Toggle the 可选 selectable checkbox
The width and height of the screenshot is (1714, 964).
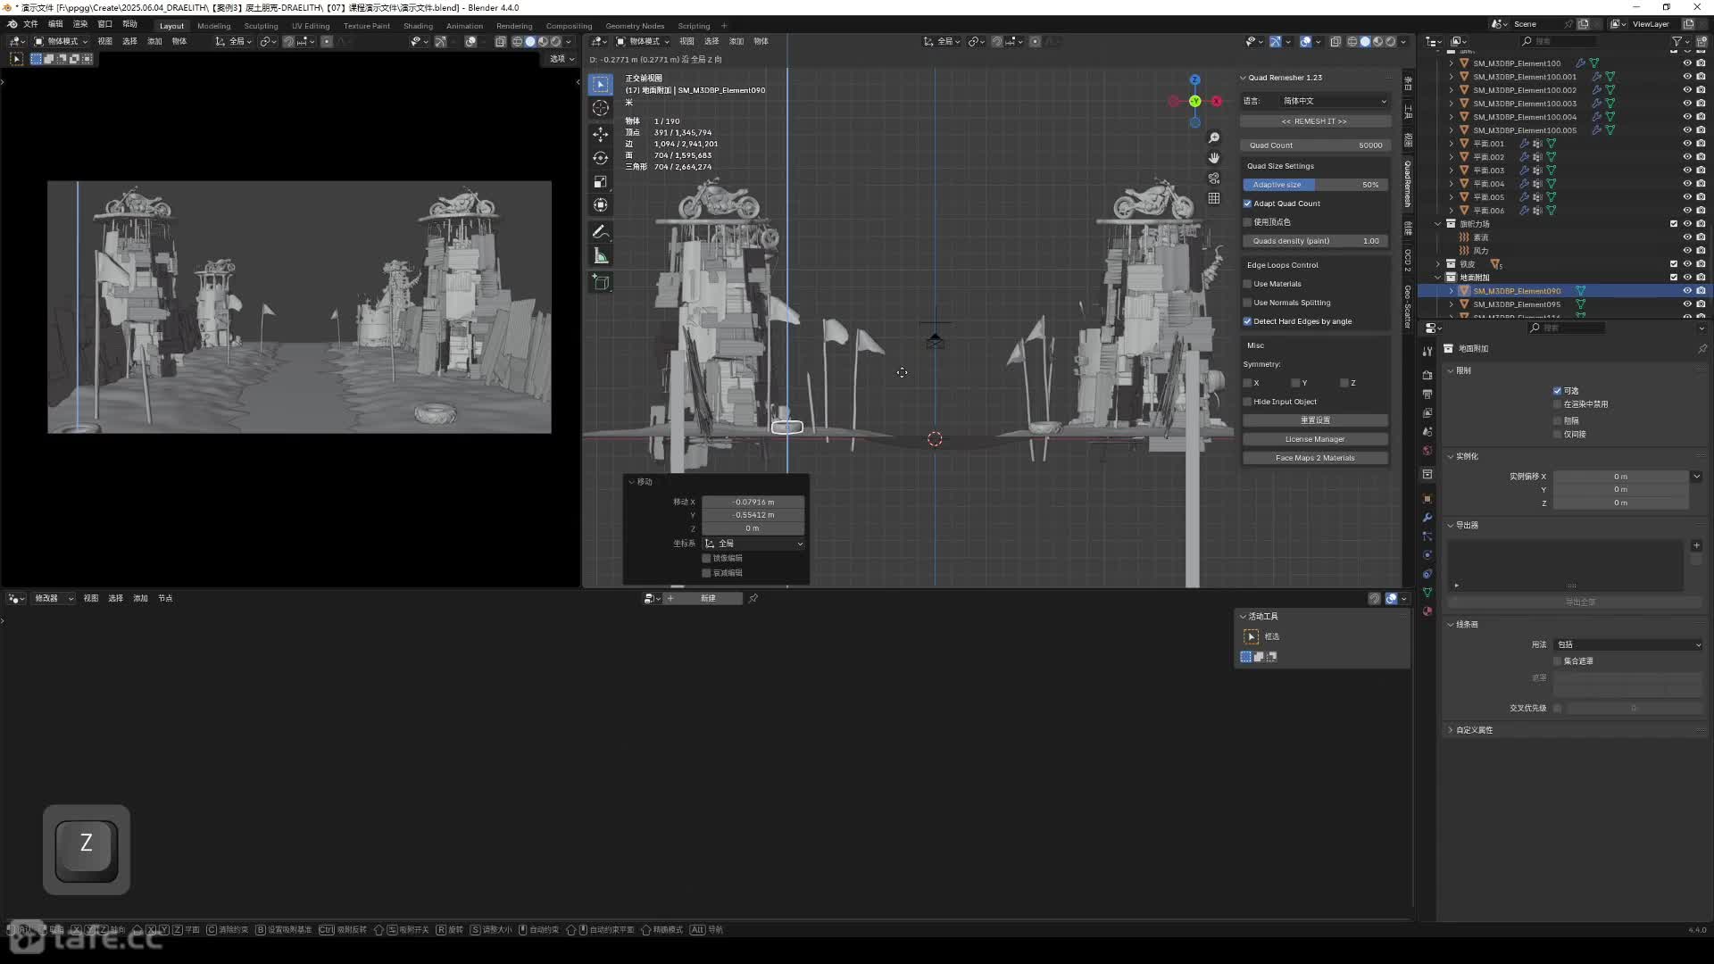click(x=1557, y=391)
